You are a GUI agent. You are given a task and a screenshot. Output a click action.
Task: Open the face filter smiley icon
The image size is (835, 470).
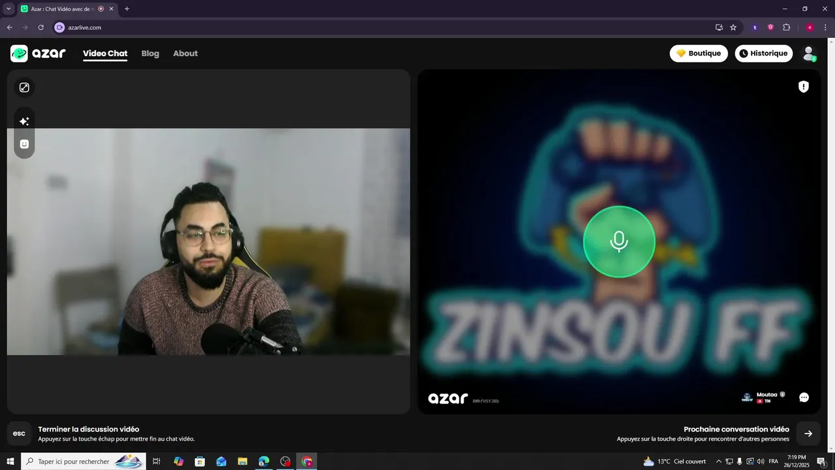tap(24, 144)
